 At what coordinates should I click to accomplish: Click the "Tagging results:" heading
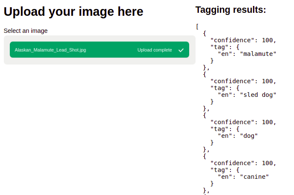coord(231,10)
